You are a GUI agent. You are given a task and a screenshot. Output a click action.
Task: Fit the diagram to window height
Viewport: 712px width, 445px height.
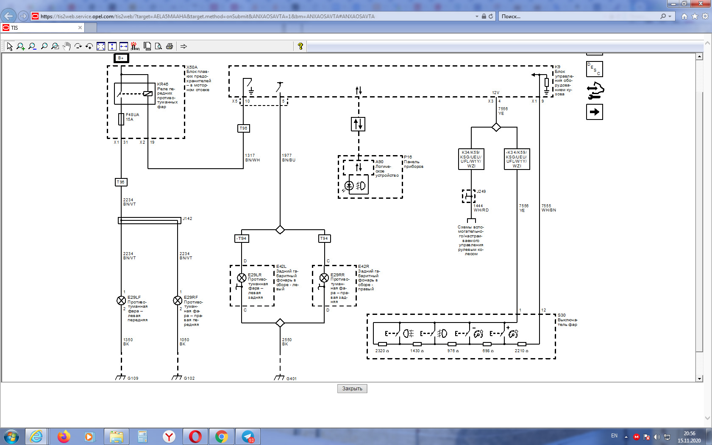click(x=112, y=46)
